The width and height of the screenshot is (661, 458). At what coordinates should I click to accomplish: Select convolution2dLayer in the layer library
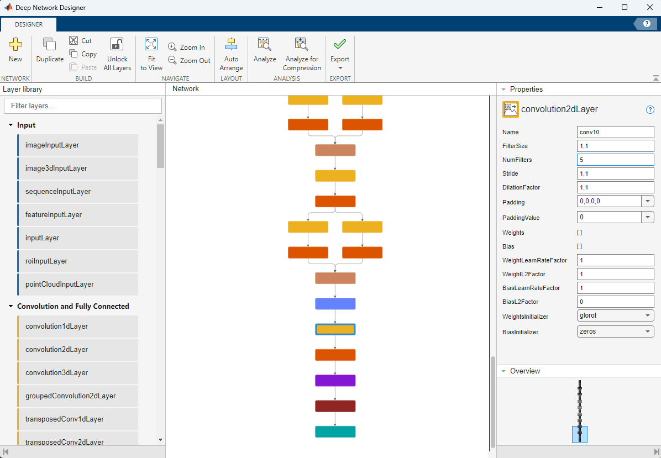tap(56, 350)
